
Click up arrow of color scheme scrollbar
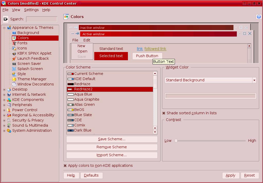[155, 73]
